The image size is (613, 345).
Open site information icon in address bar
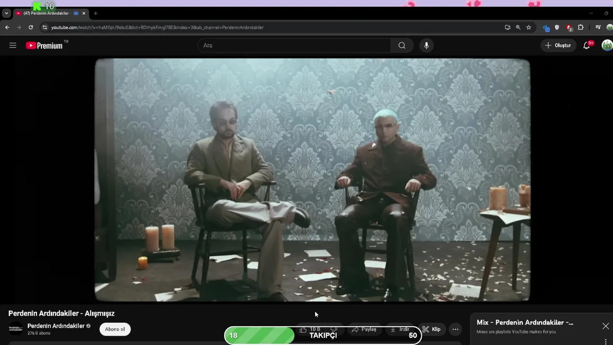point(45,27)
